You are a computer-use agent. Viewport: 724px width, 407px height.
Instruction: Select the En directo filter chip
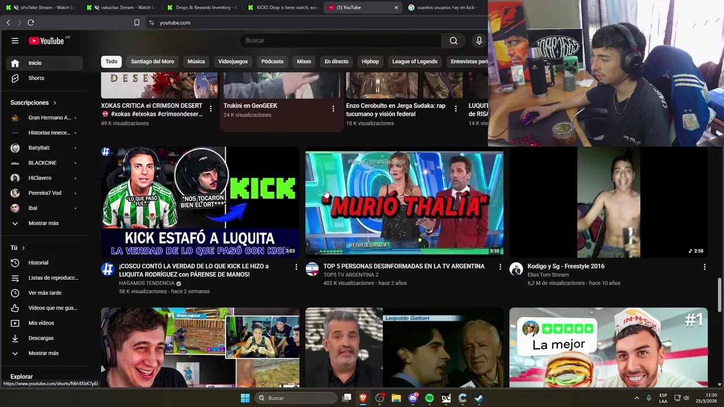coord(337,62)
